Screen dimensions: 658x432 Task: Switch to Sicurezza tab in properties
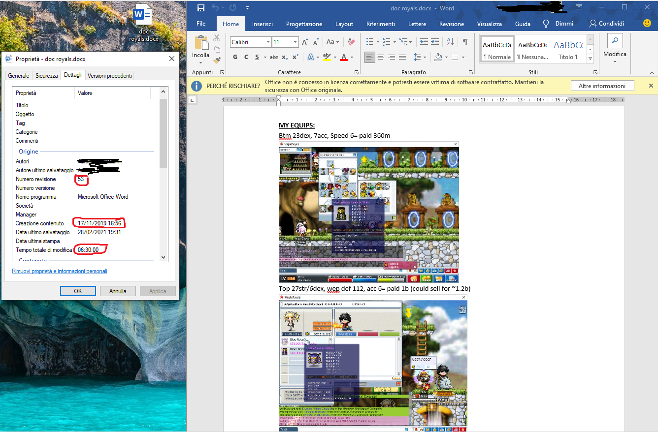coord(46,75)
